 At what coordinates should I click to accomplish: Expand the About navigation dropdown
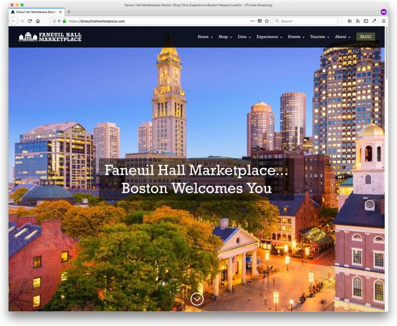343,37
